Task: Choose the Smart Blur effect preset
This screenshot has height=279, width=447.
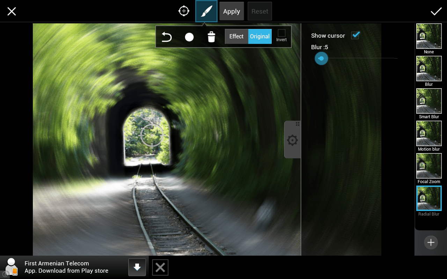Action: (x=429, y=101)
